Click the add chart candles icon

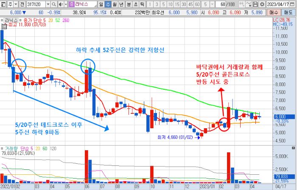click(241, 4)
